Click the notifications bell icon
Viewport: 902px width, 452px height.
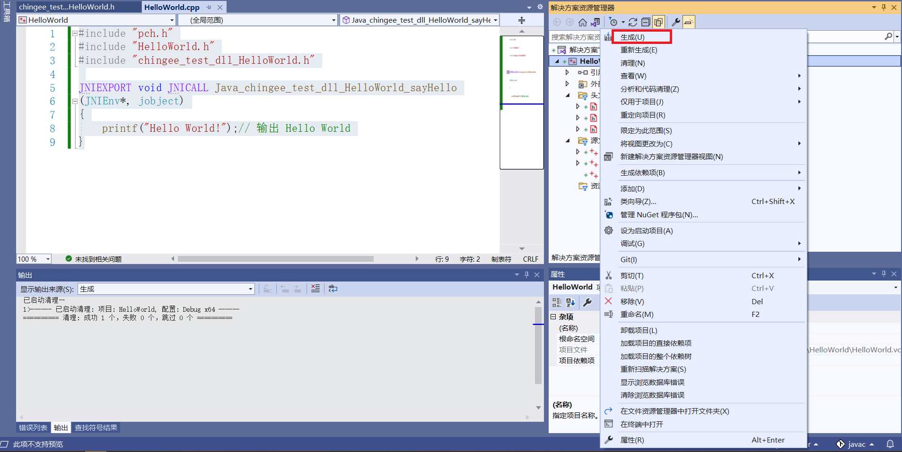pos(891,444)
